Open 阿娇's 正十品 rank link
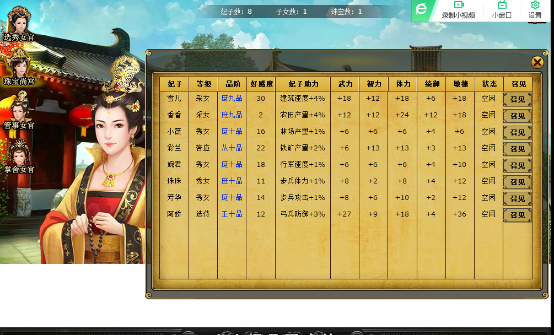 [x=232, y=214]
